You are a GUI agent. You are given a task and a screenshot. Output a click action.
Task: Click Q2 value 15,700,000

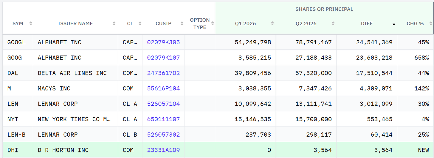coord(314,119)
